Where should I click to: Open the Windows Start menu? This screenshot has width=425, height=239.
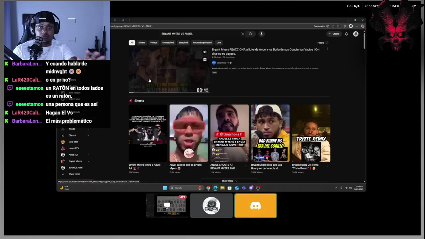point(165,188)
